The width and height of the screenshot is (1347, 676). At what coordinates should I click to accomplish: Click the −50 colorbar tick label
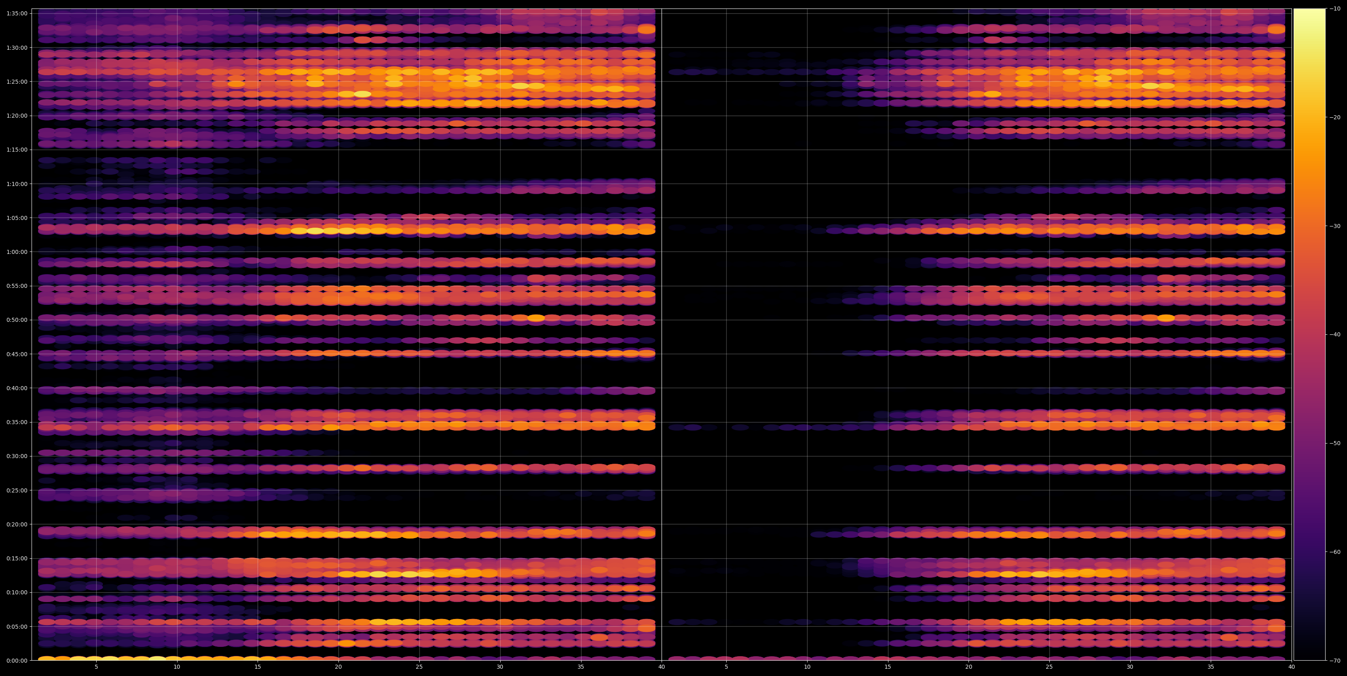click(1335, 444)
